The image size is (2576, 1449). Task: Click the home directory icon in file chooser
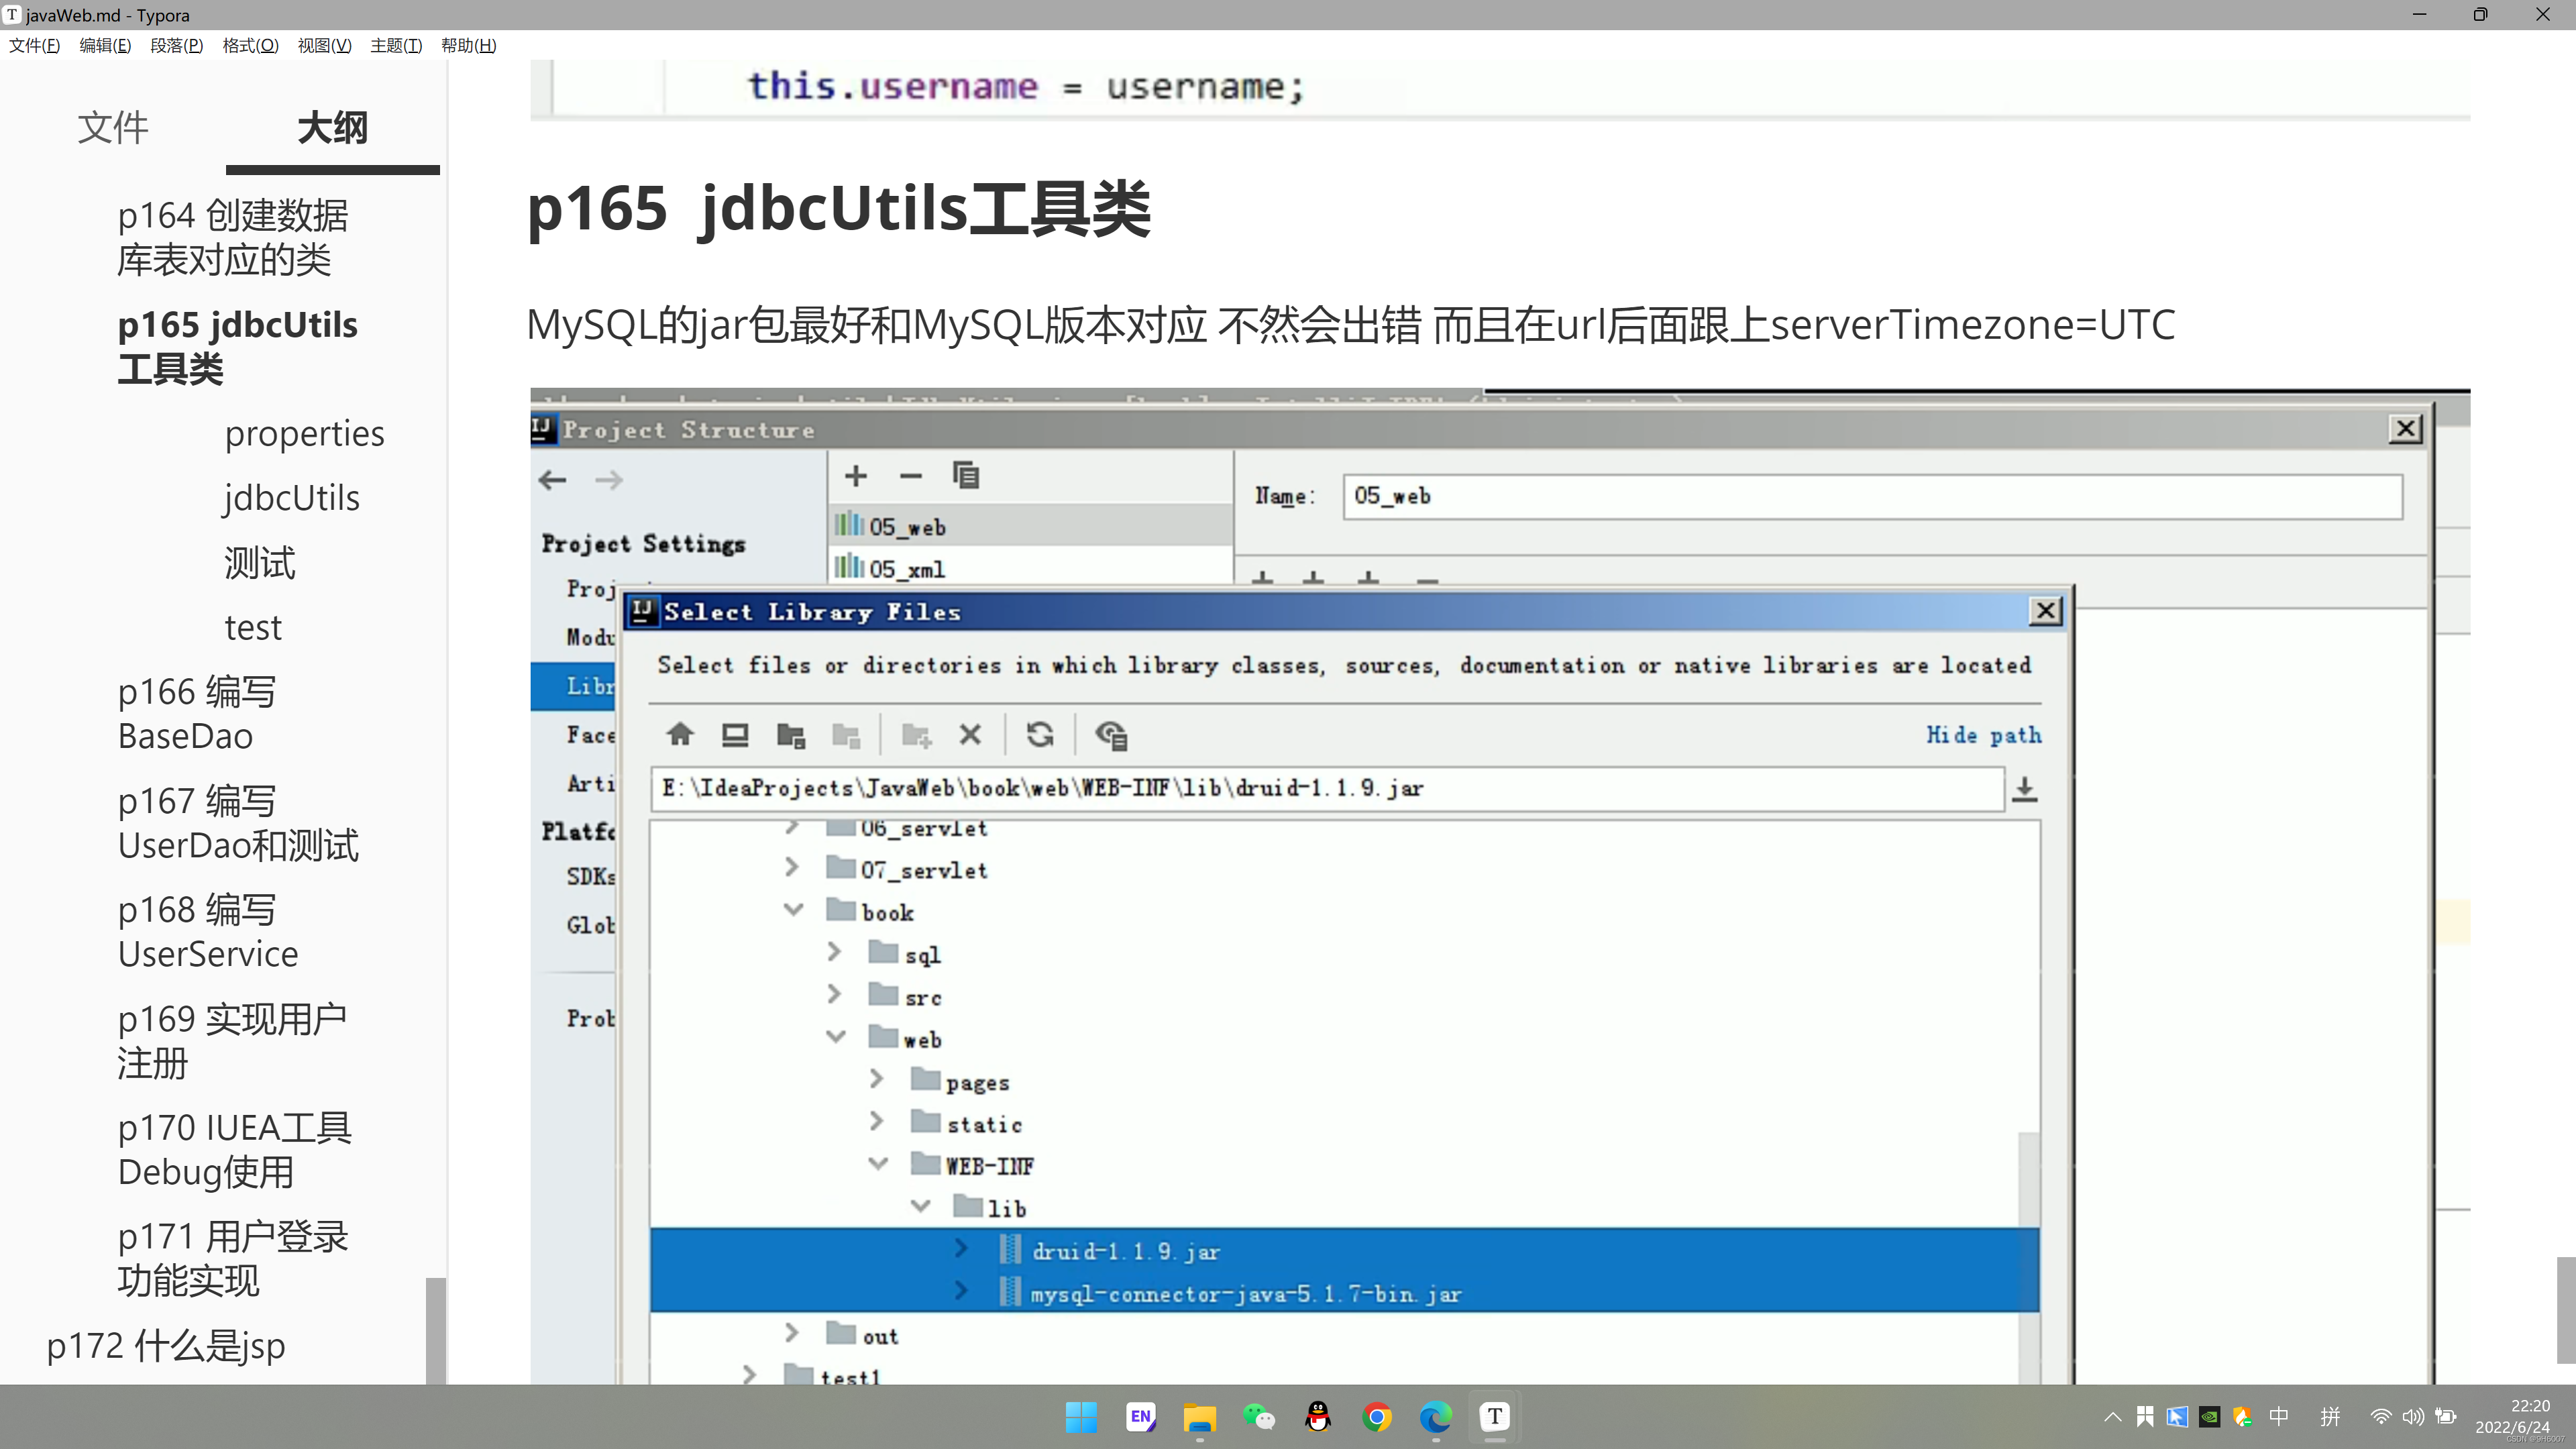click(680, 735)
